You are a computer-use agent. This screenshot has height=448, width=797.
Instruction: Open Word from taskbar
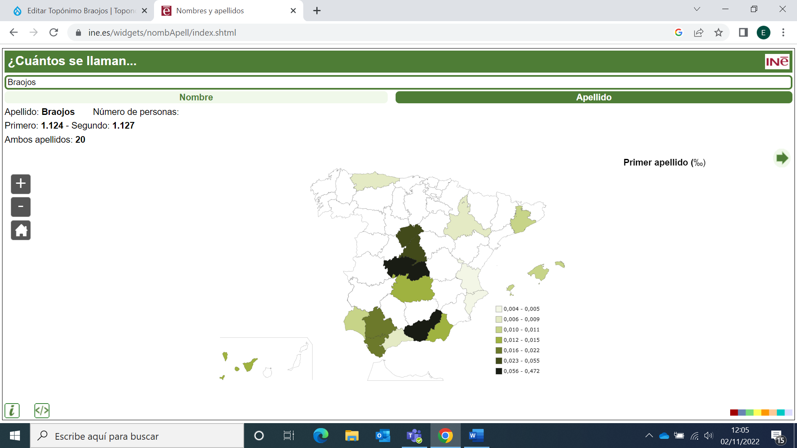(x=476, y=436)
